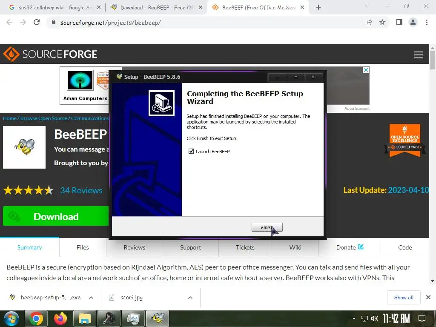Click the Chrome back arrow

pos(9,22)
